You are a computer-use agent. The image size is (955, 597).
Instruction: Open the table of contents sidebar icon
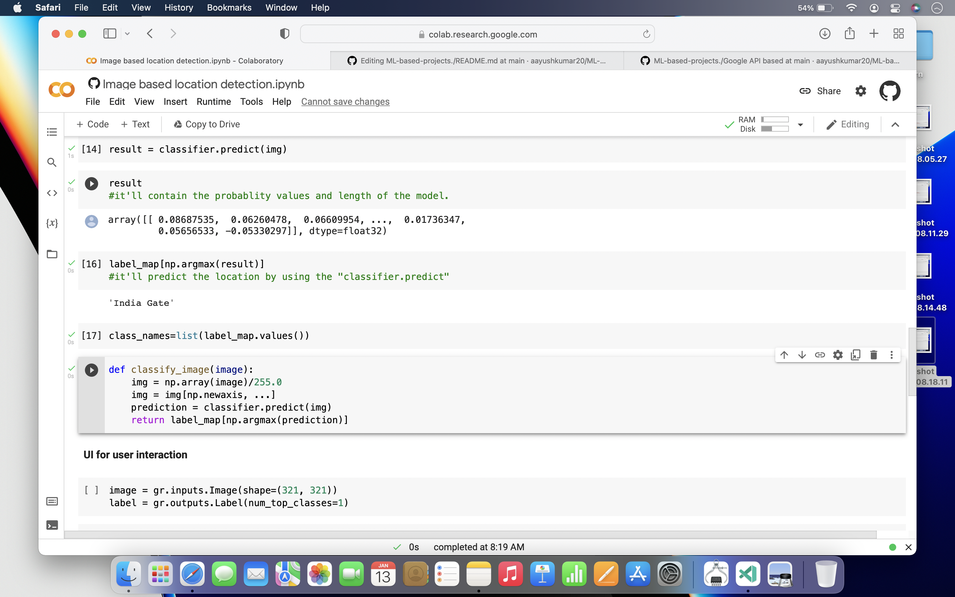coord(52,132)
